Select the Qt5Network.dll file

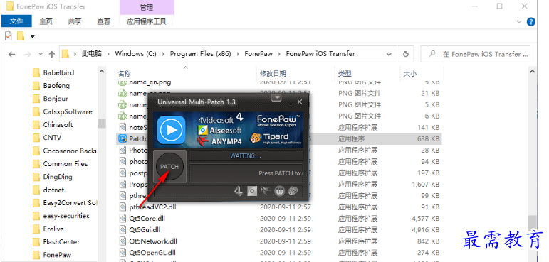153,241
